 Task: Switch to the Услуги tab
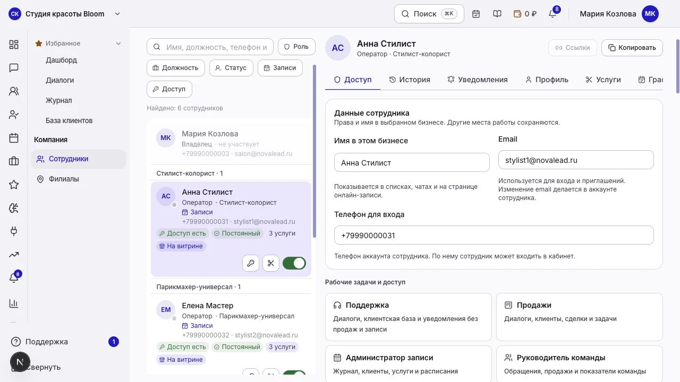point(603,80)
